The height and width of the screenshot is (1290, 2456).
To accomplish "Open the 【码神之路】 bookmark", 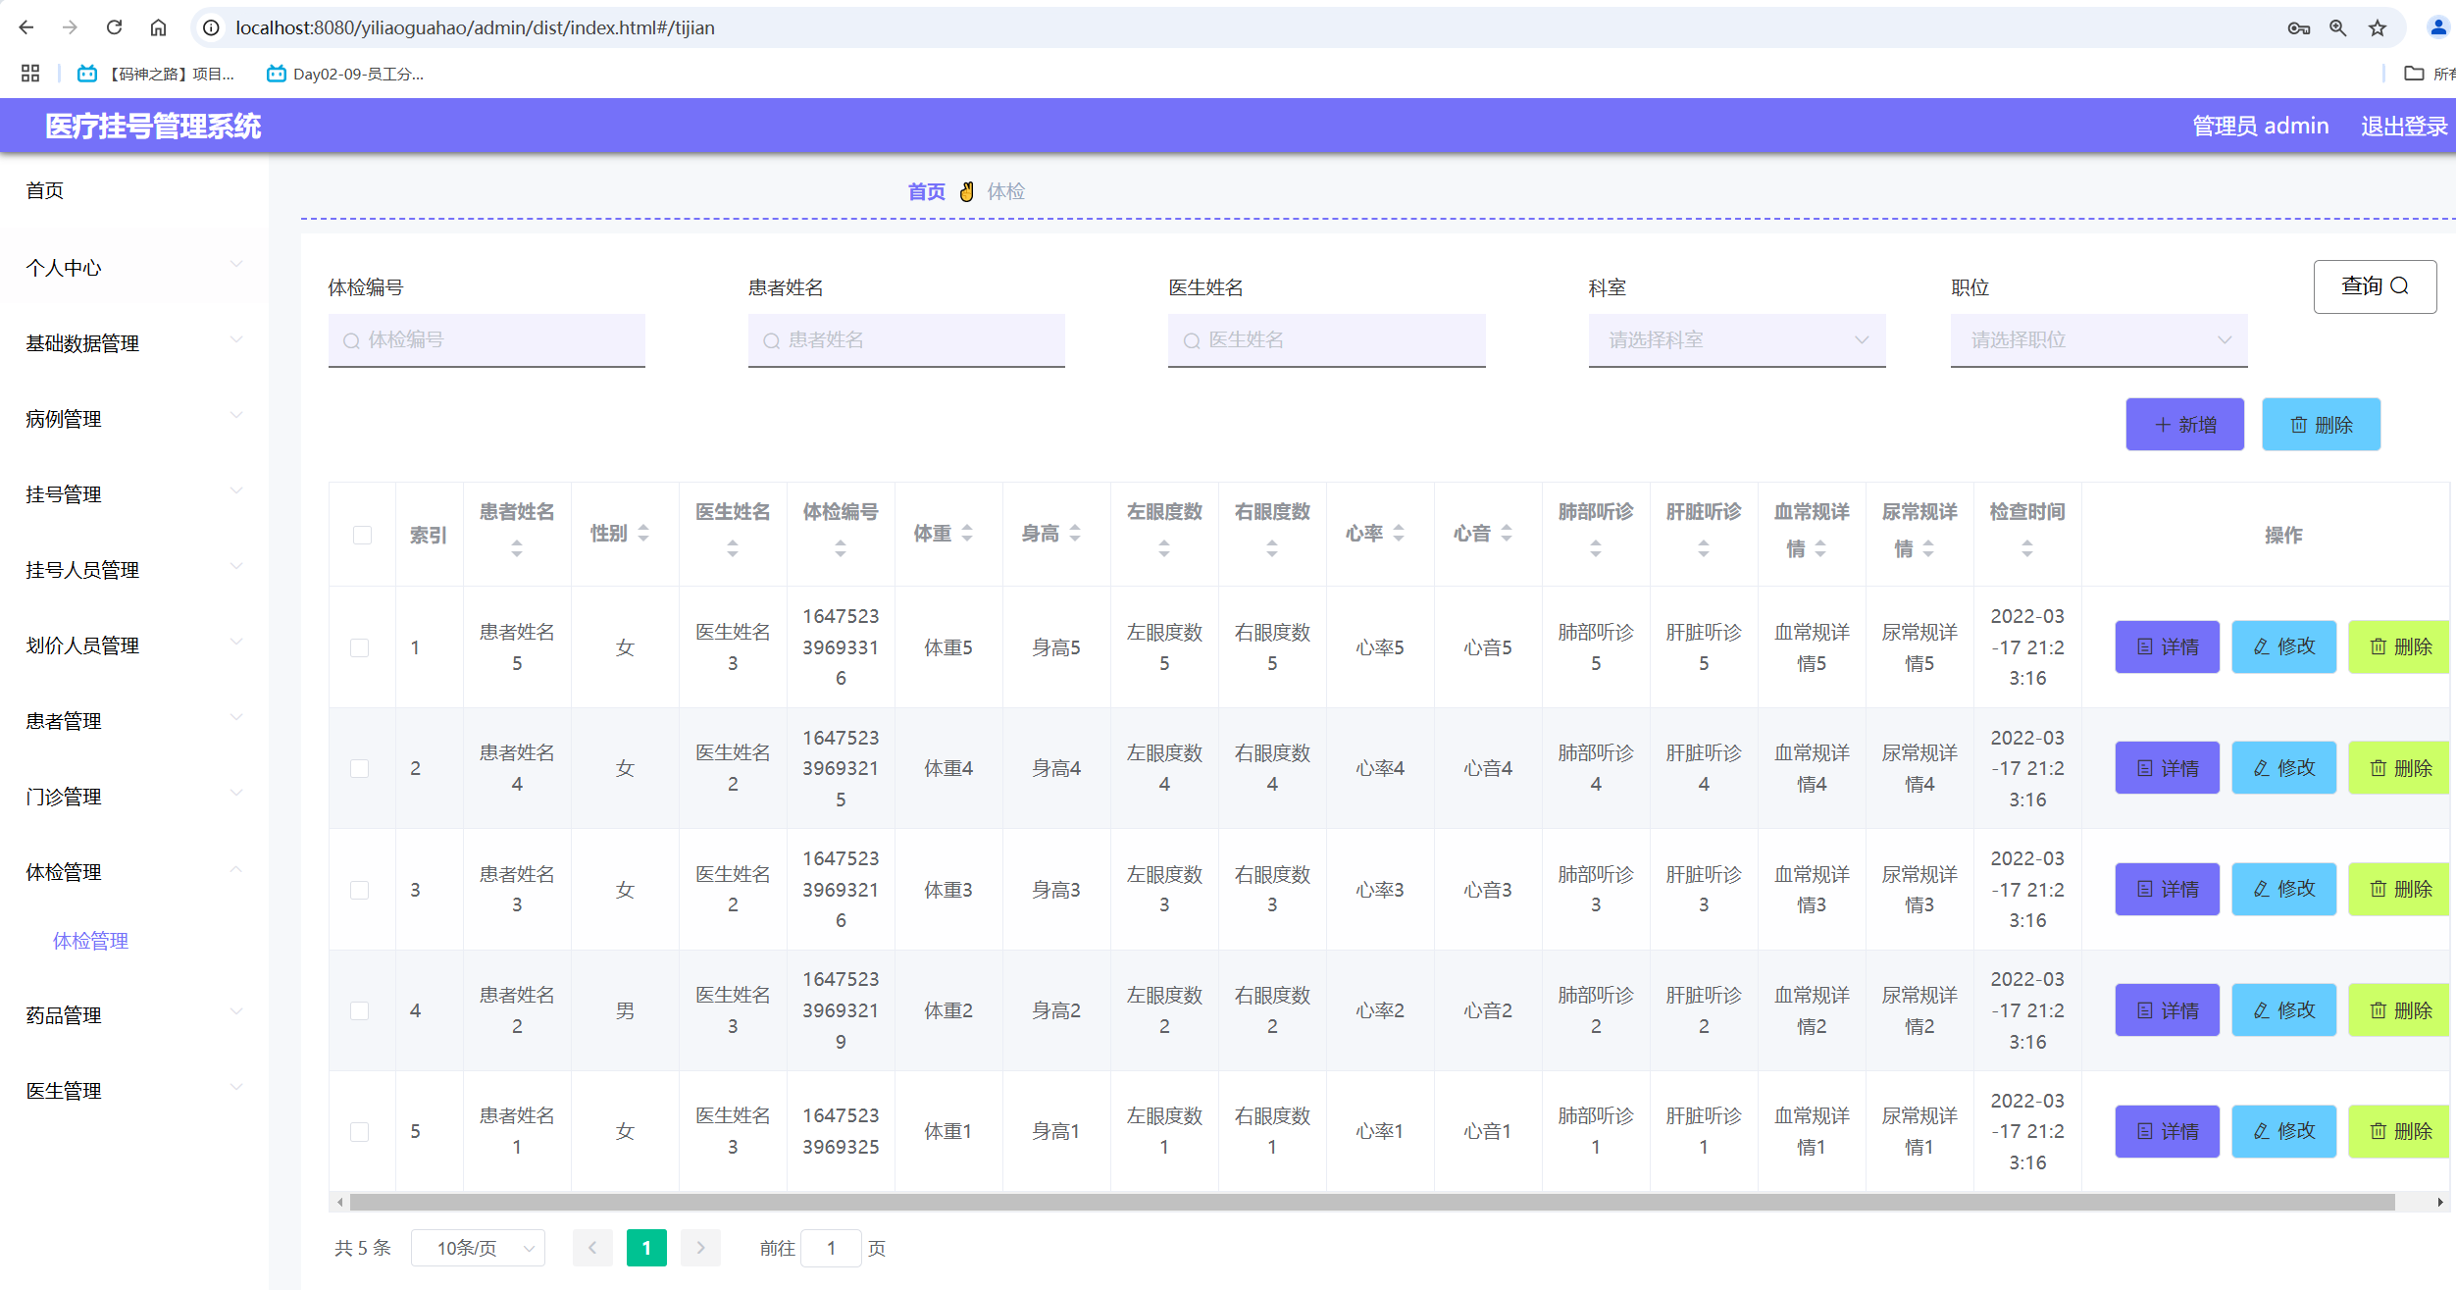I will 157,74.
